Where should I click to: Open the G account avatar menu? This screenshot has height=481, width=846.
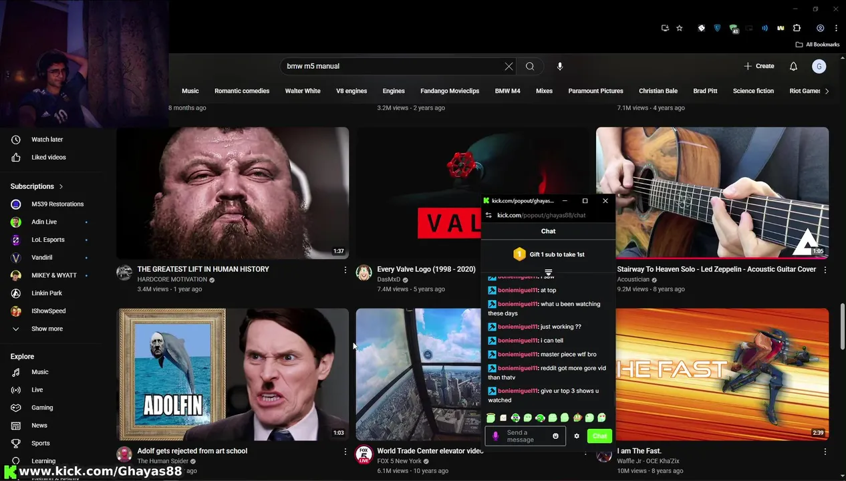819,66
